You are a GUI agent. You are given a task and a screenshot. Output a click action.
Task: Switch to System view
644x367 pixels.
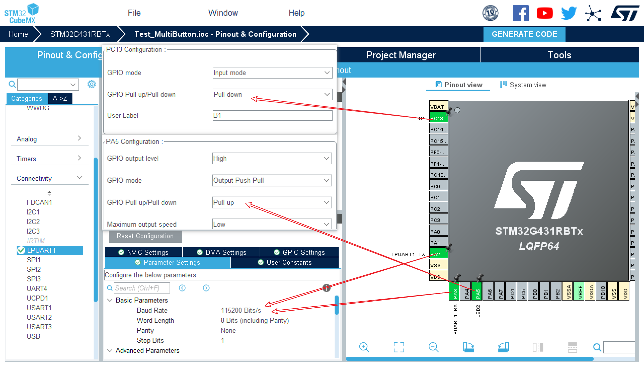[x=523, y=85]
